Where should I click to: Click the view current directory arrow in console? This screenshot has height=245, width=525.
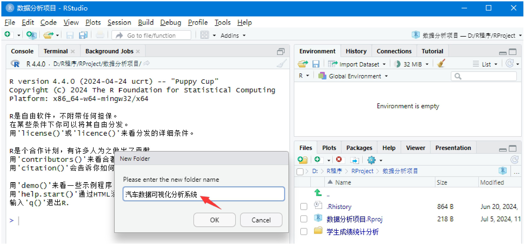coord(146,64)
